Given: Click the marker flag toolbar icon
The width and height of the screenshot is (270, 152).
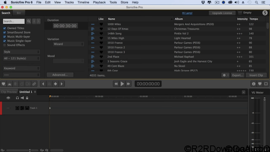Looking at the screenshot, I should point(3,84).
